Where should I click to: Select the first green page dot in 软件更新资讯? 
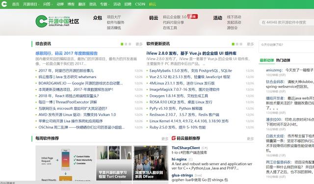[233, 44]
